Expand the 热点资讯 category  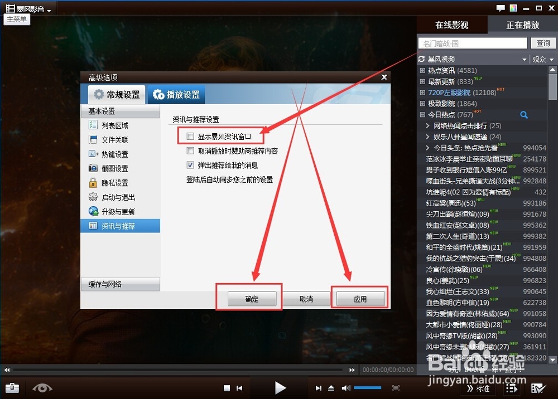(x=422, y=70)
